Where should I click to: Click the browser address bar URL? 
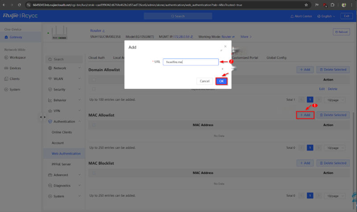137,5
